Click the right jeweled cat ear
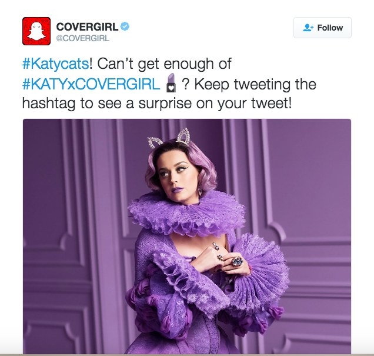The height and width of the screenshot is (356, 374). [183, 136]
